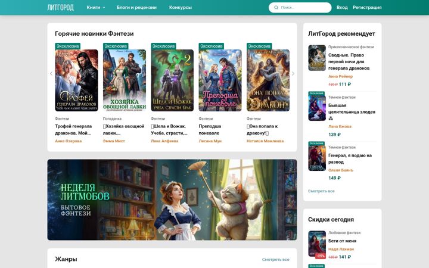Click Смотреть все next to Жанры

[276, 260]
